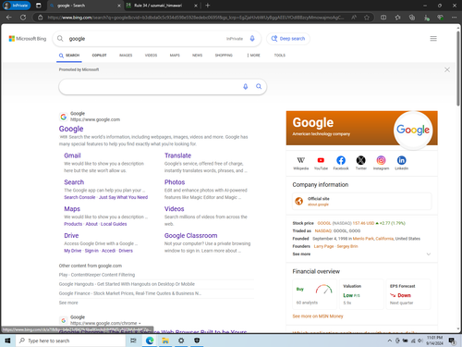Image resolution: width=462 pixels, height=347 pixels.
Task: Switch to the MAPS tab
Action: pos(175,56)
